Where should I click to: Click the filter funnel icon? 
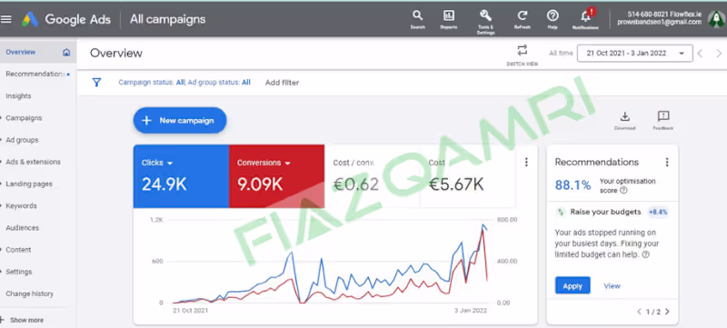(96, 83)
